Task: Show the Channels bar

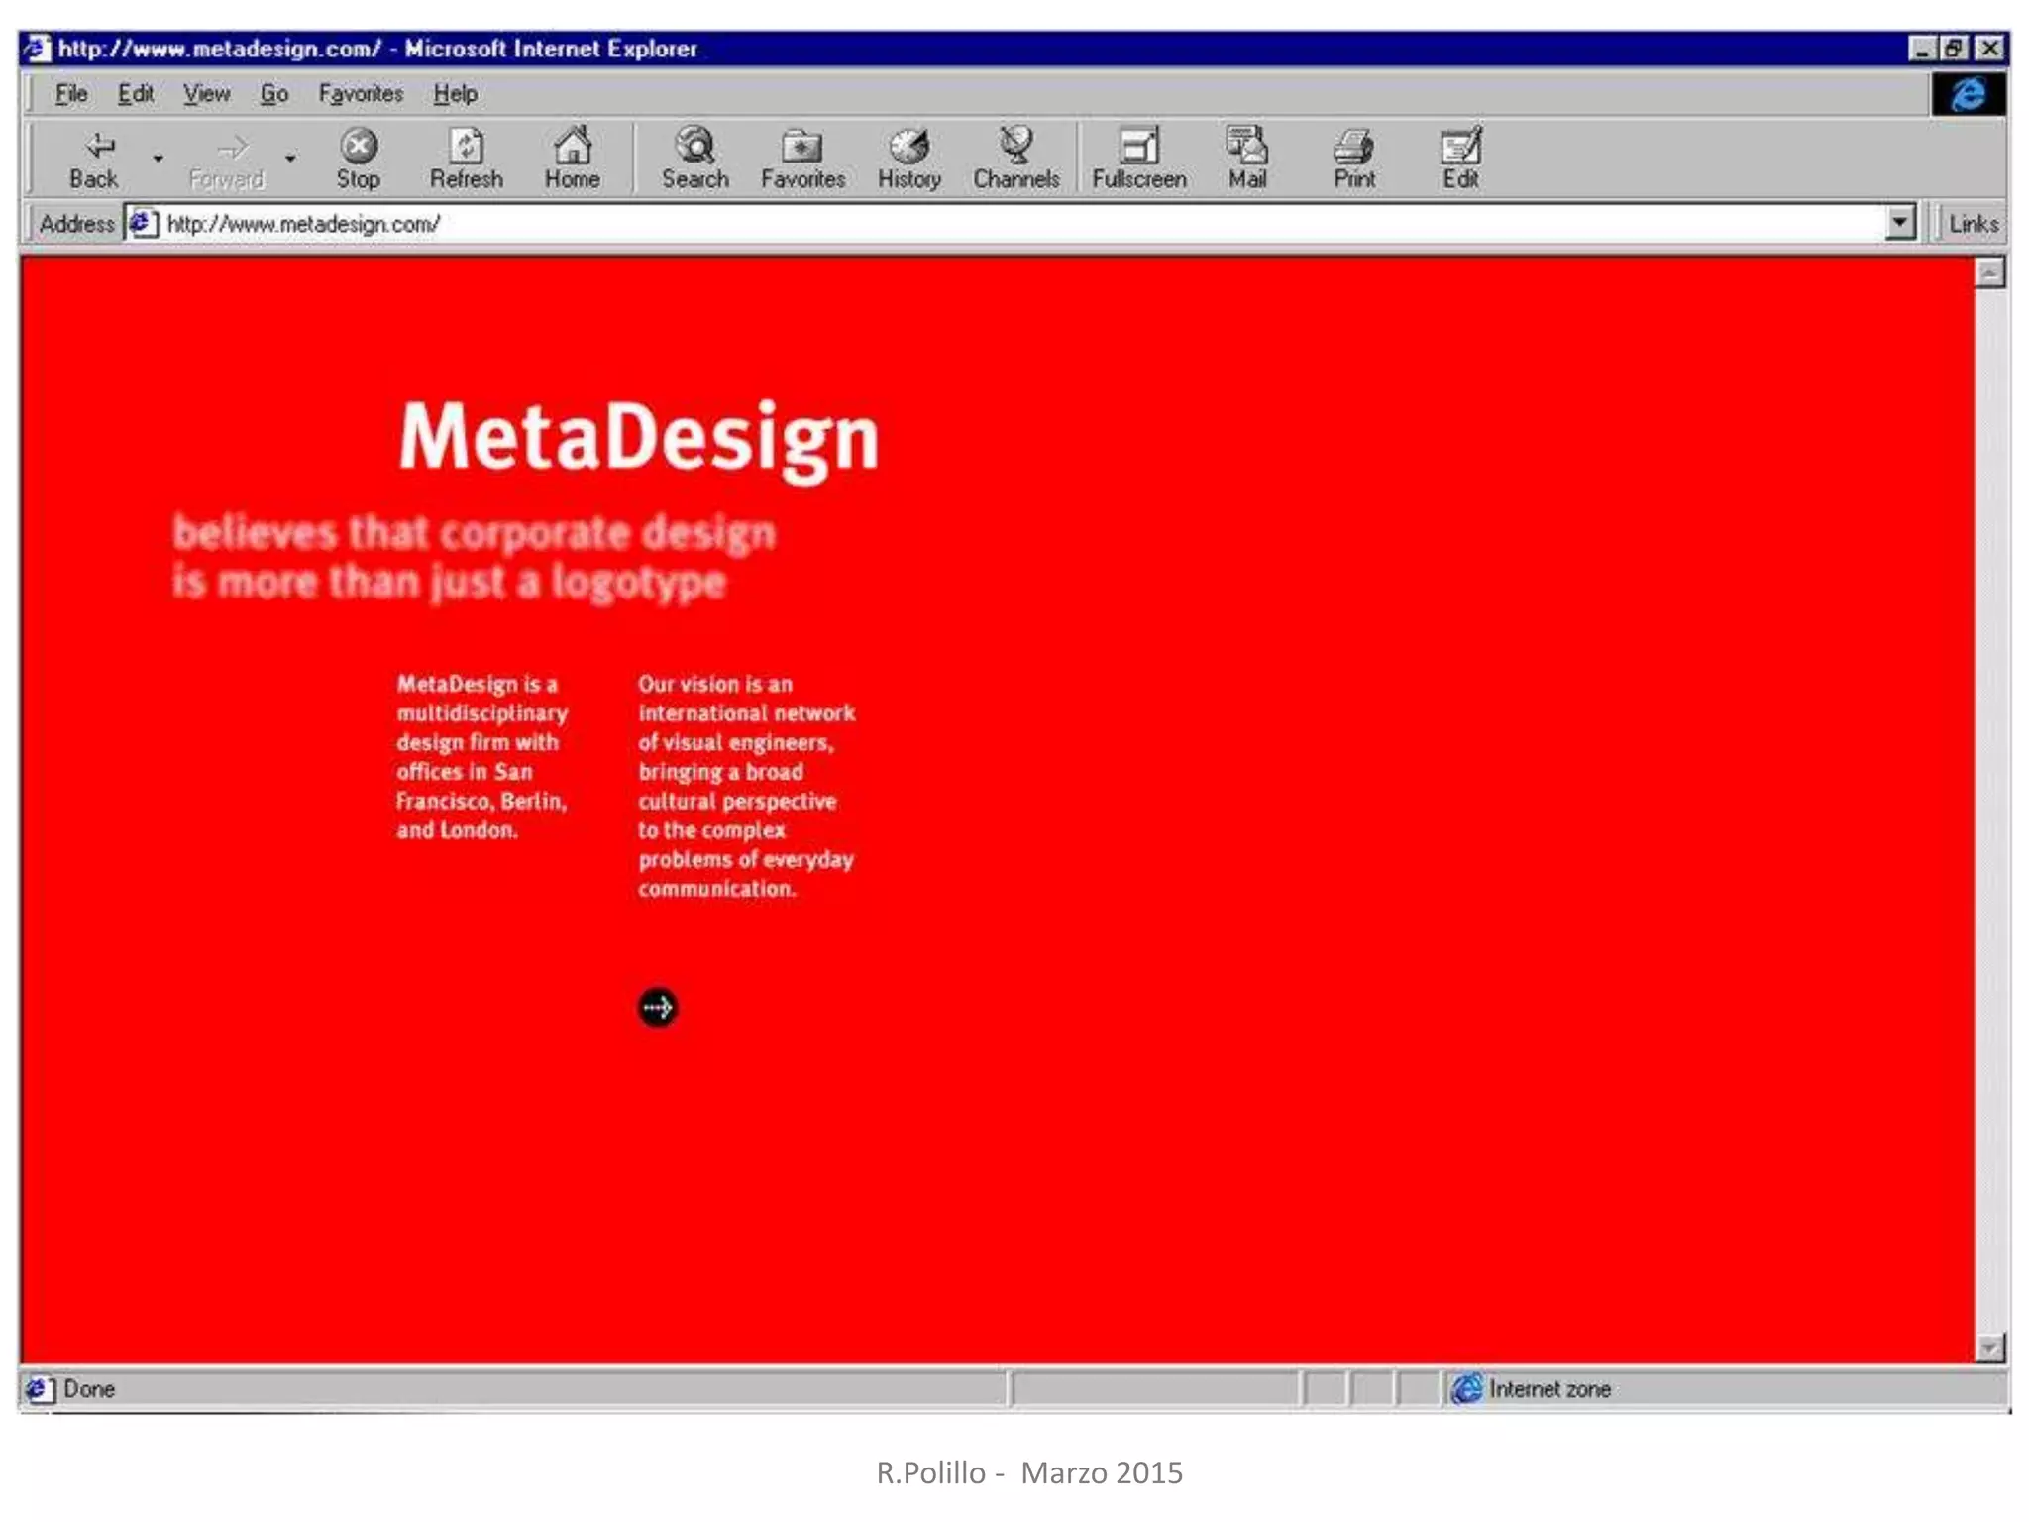Action: click(1015, 159)
